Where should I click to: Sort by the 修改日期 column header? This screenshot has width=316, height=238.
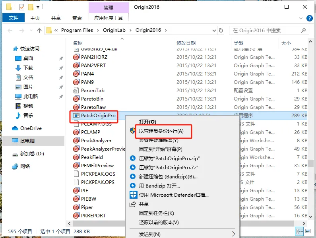point(186,43)
